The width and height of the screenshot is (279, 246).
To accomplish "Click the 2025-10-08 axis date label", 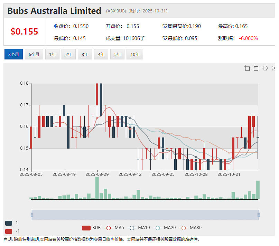I will click(196, 174).
